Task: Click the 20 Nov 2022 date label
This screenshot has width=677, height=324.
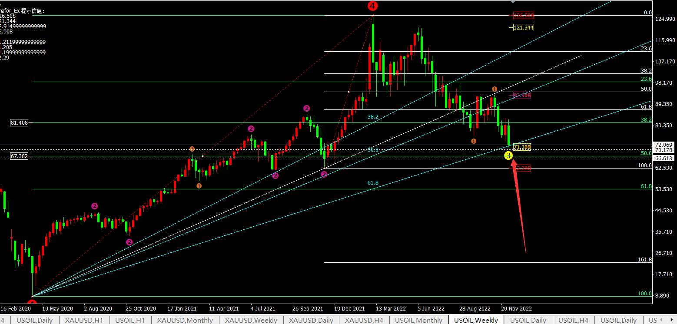Action: click(x=516, y=309)
